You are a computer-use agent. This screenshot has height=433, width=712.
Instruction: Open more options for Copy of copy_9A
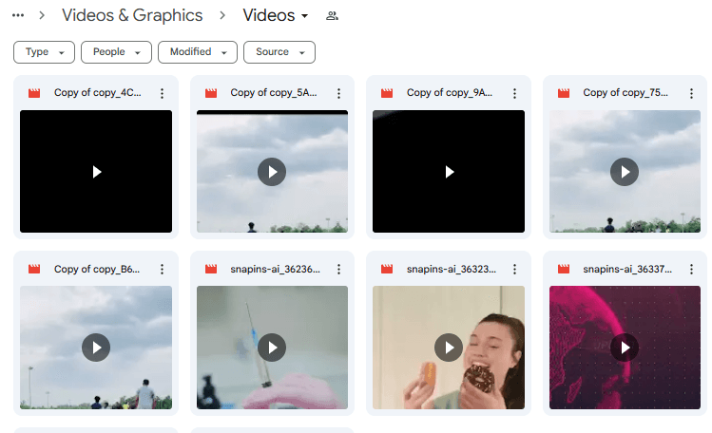coord(514,93)
